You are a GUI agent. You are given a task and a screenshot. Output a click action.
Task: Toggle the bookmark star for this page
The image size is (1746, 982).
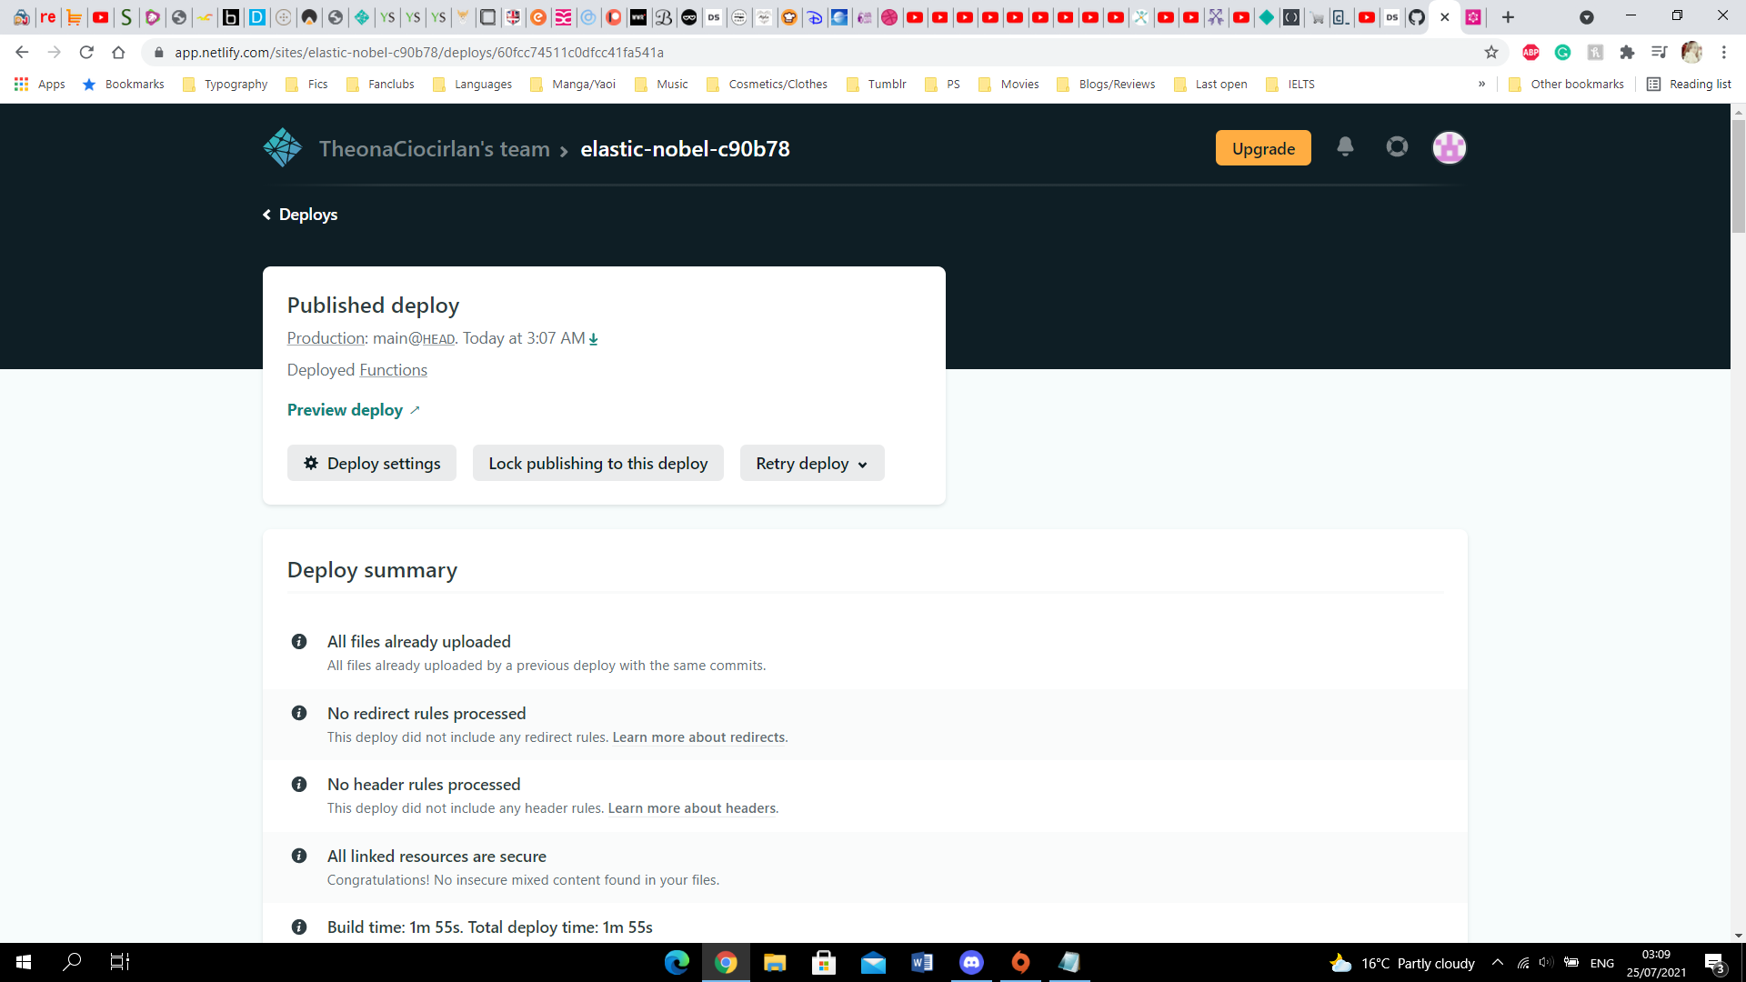tap(1491, 52)
